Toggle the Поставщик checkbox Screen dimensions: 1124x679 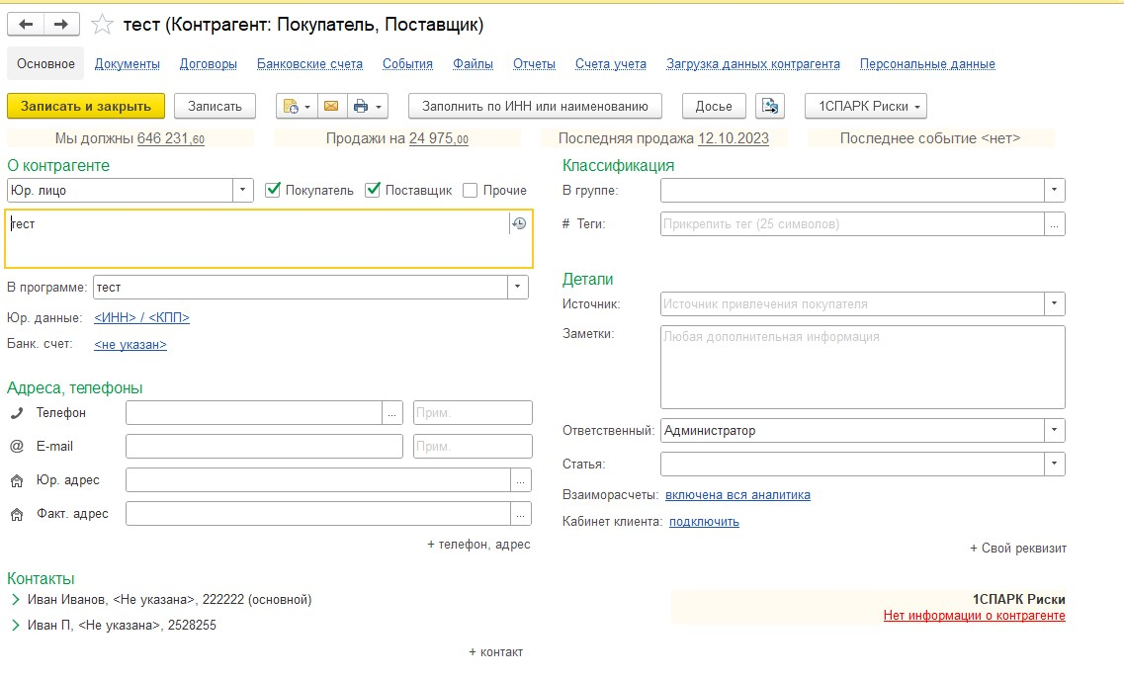(372, 190)
